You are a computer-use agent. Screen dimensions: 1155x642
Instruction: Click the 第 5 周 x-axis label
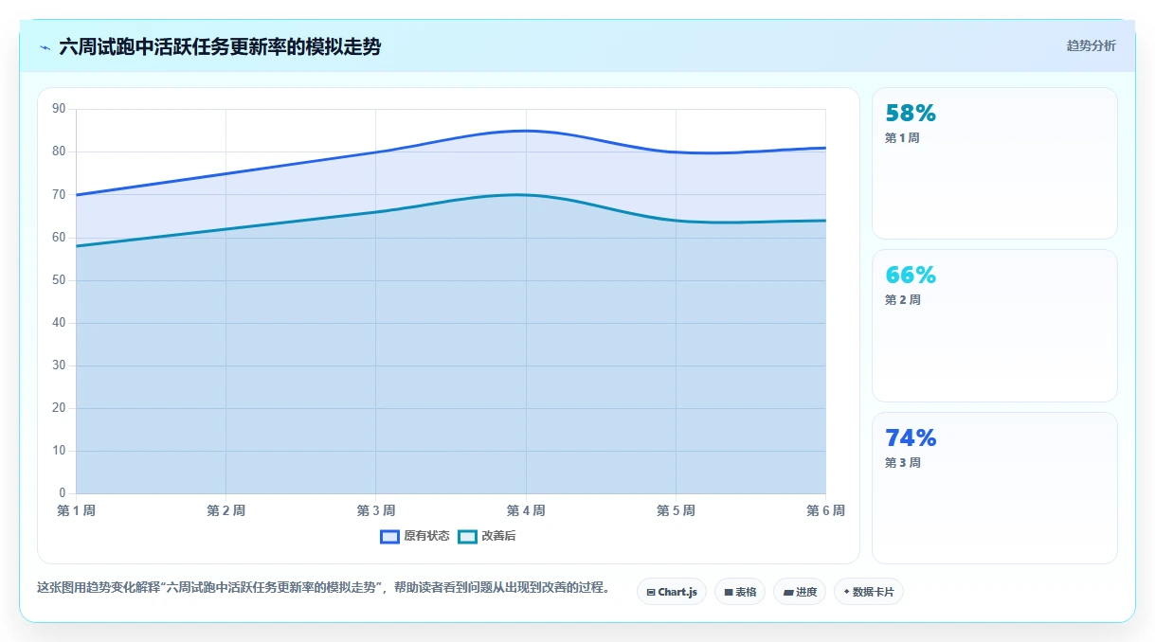pos(676,510)
